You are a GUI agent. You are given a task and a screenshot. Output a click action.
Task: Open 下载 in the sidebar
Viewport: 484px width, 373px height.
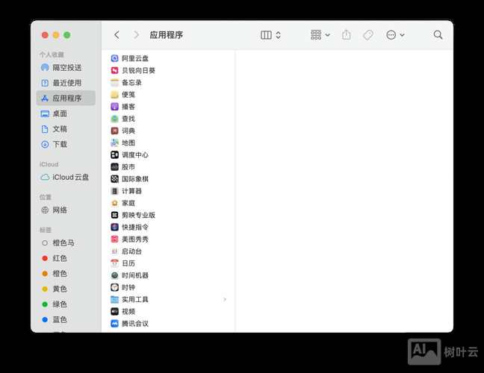tap(66, 144)
